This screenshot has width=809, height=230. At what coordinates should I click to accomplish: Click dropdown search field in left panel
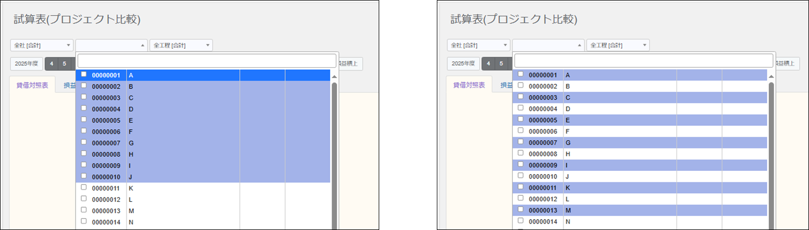click(206, 61)
